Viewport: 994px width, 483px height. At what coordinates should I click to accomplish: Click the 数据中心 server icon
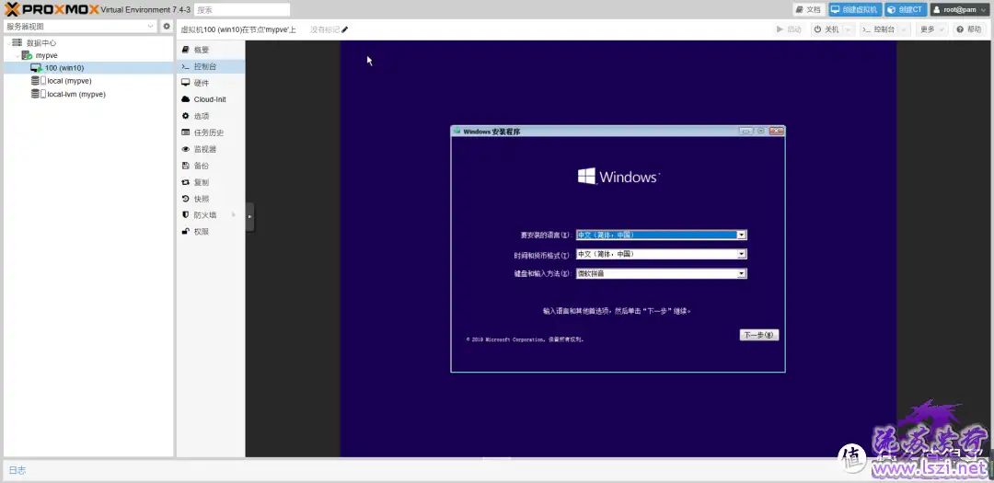[17, 42]
